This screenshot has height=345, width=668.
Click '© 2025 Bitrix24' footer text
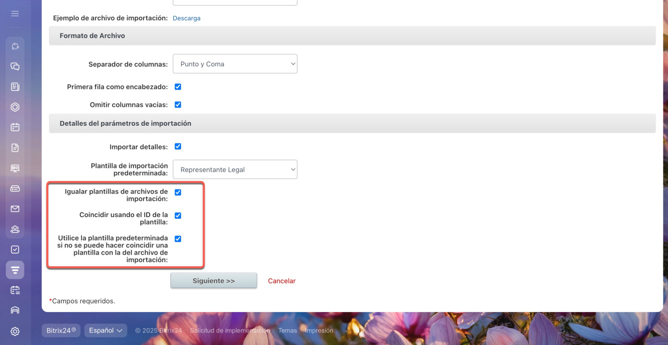(158, 330)
